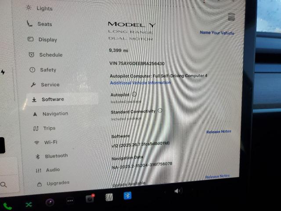
Task: Show Standard Connectivity info icon details
Action: (x=160, y=111)
